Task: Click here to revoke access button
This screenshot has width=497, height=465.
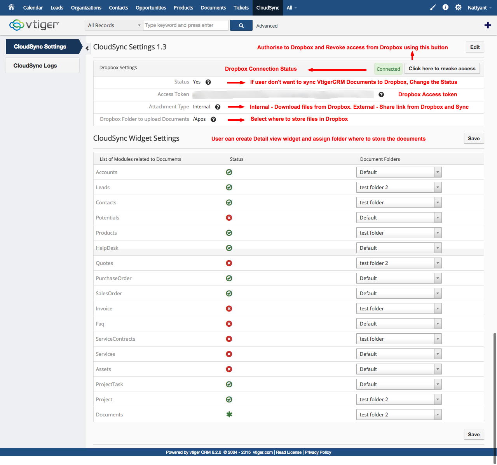Action: pos(442,69)
